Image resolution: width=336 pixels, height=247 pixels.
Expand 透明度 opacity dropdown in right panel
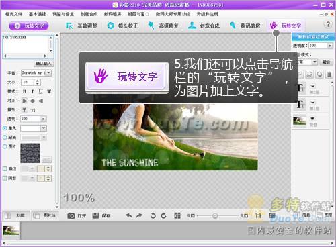[330, 46]
